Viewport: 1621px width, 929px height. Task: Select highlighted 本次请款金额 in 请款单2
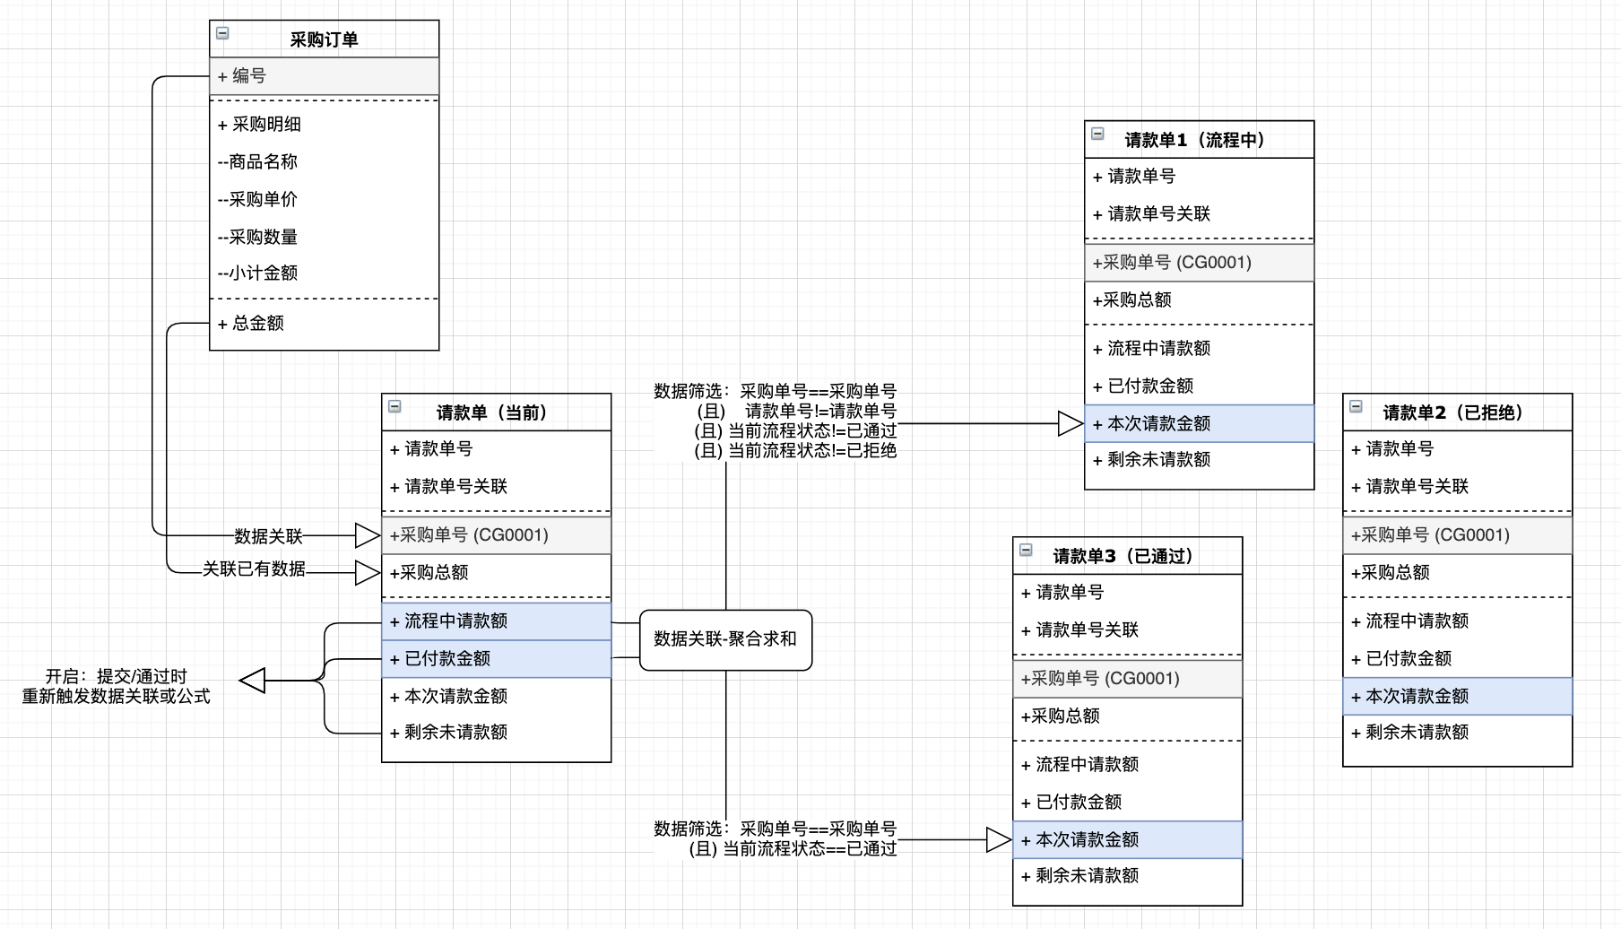tap(1458, 696)
